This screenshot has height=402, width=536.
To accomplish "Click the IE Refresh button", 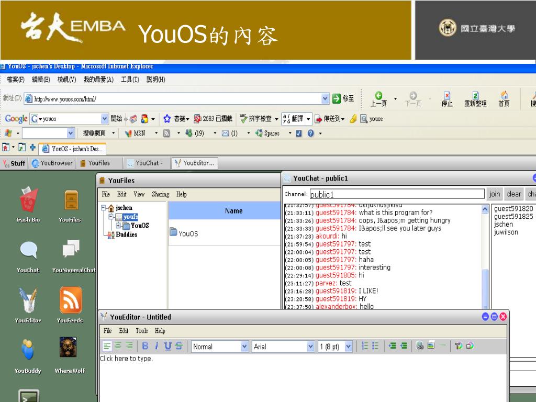I will tap(475, 99).
